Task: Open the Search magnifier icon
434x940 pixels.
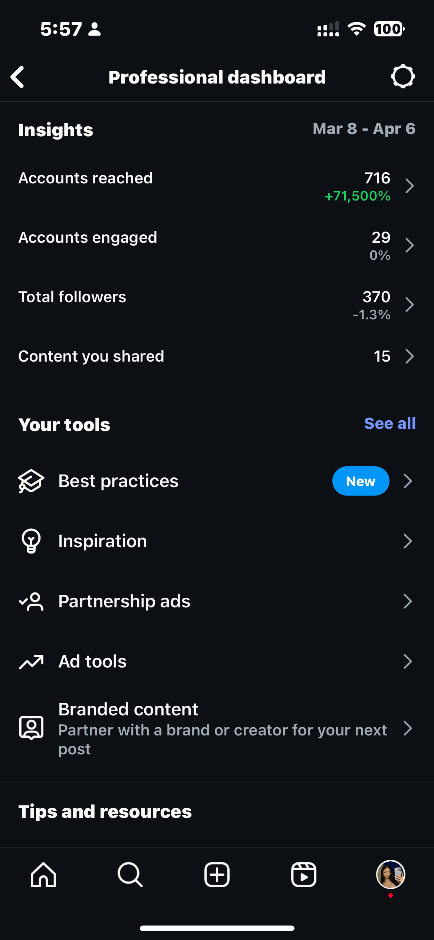Action: (x=130, y=875)
